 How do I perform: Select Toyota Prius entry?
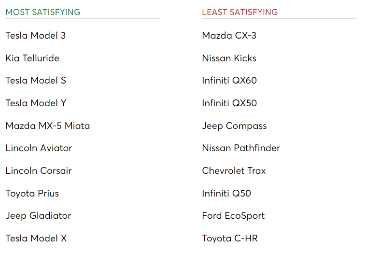[32, 194]
